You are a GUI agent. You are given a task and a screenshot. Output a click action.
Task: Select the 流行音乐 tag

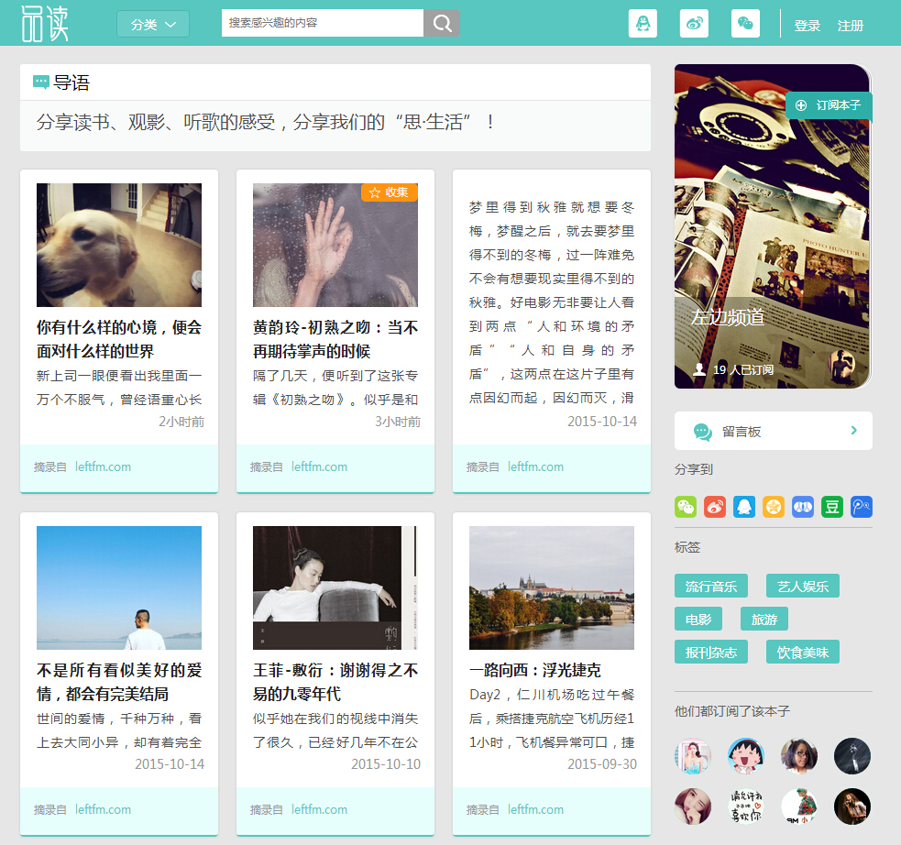click(710, 587)
